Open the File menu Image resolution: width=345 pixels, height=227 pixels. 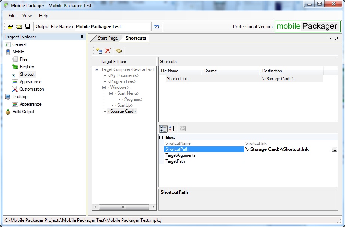[12, 16]
